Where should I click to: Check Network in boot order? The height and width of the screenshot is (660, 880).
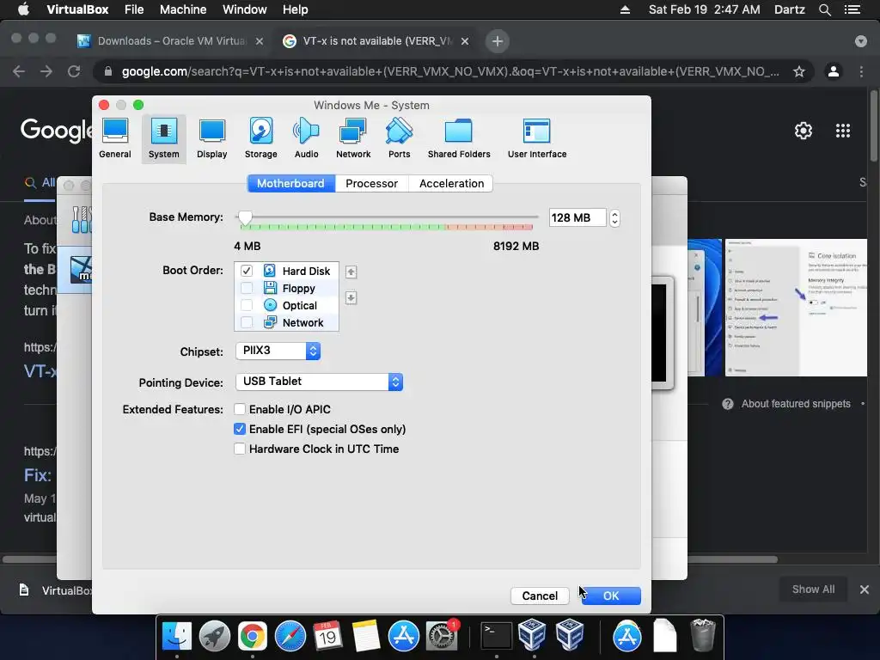tap(247, 322)
